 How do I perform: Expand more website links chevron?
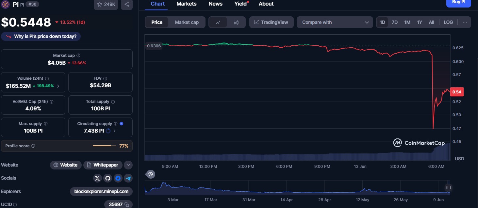128,165
